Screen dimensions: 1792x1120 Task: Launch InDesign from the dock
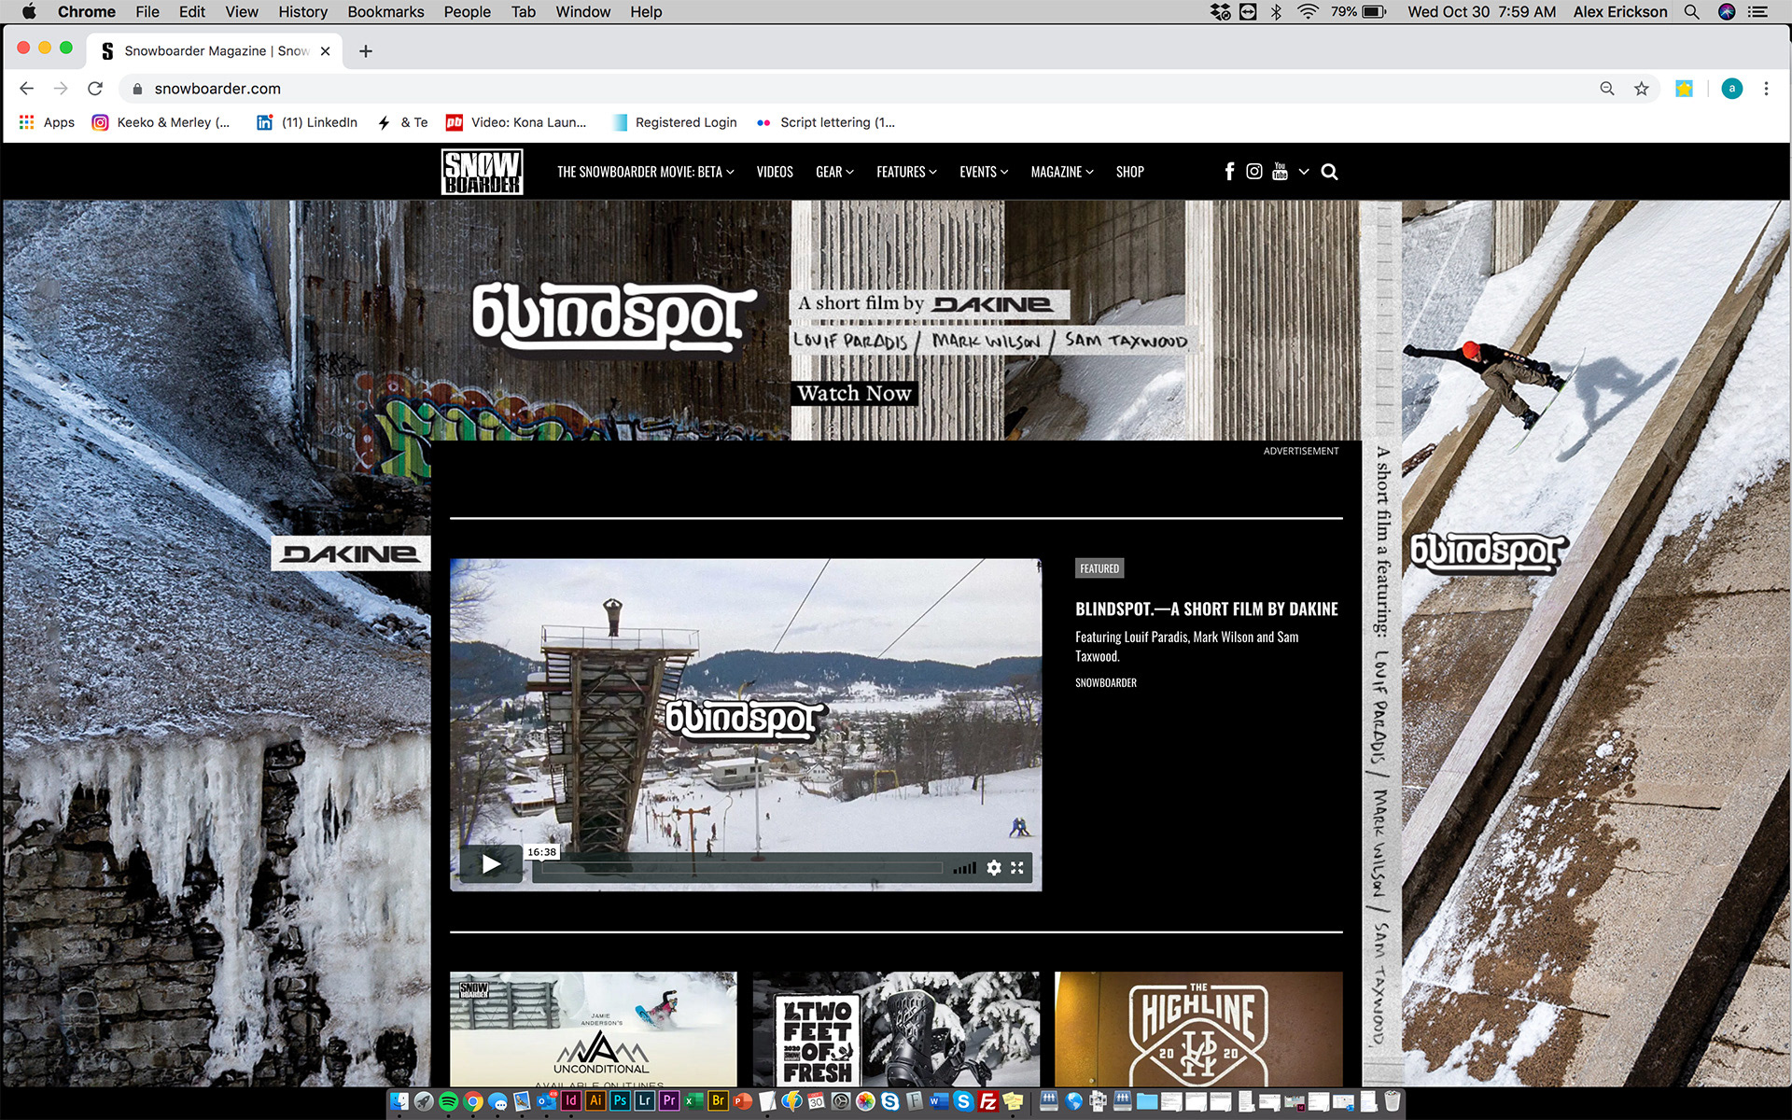pos(571,1101)
